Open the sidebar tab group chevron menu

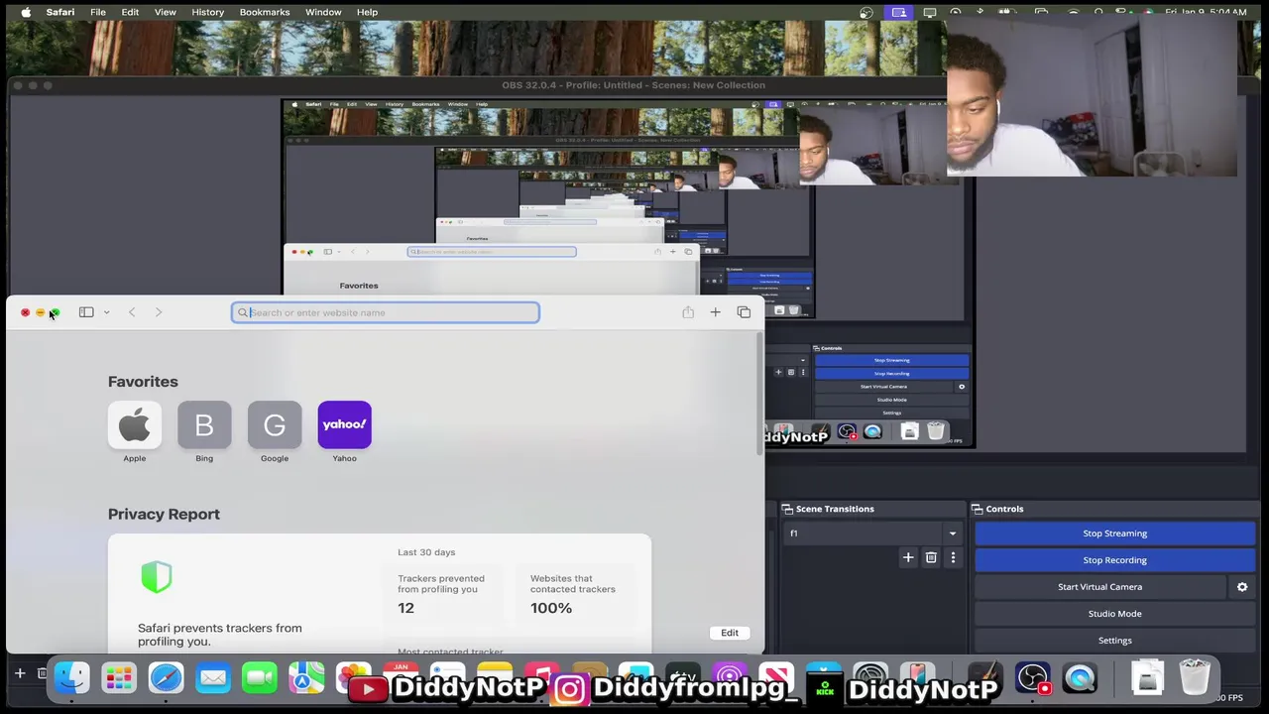pyautogui.click(x=106, y=312)
